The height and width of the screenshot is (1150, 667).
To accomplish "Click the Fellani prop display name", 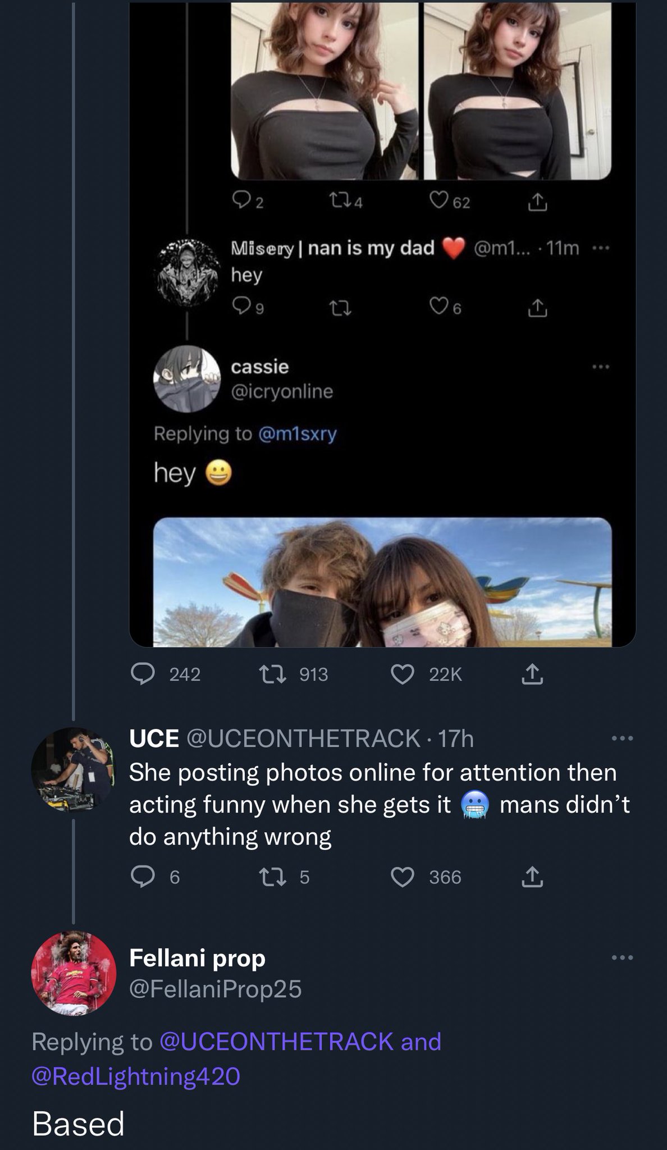I will [x=197, y=958].
